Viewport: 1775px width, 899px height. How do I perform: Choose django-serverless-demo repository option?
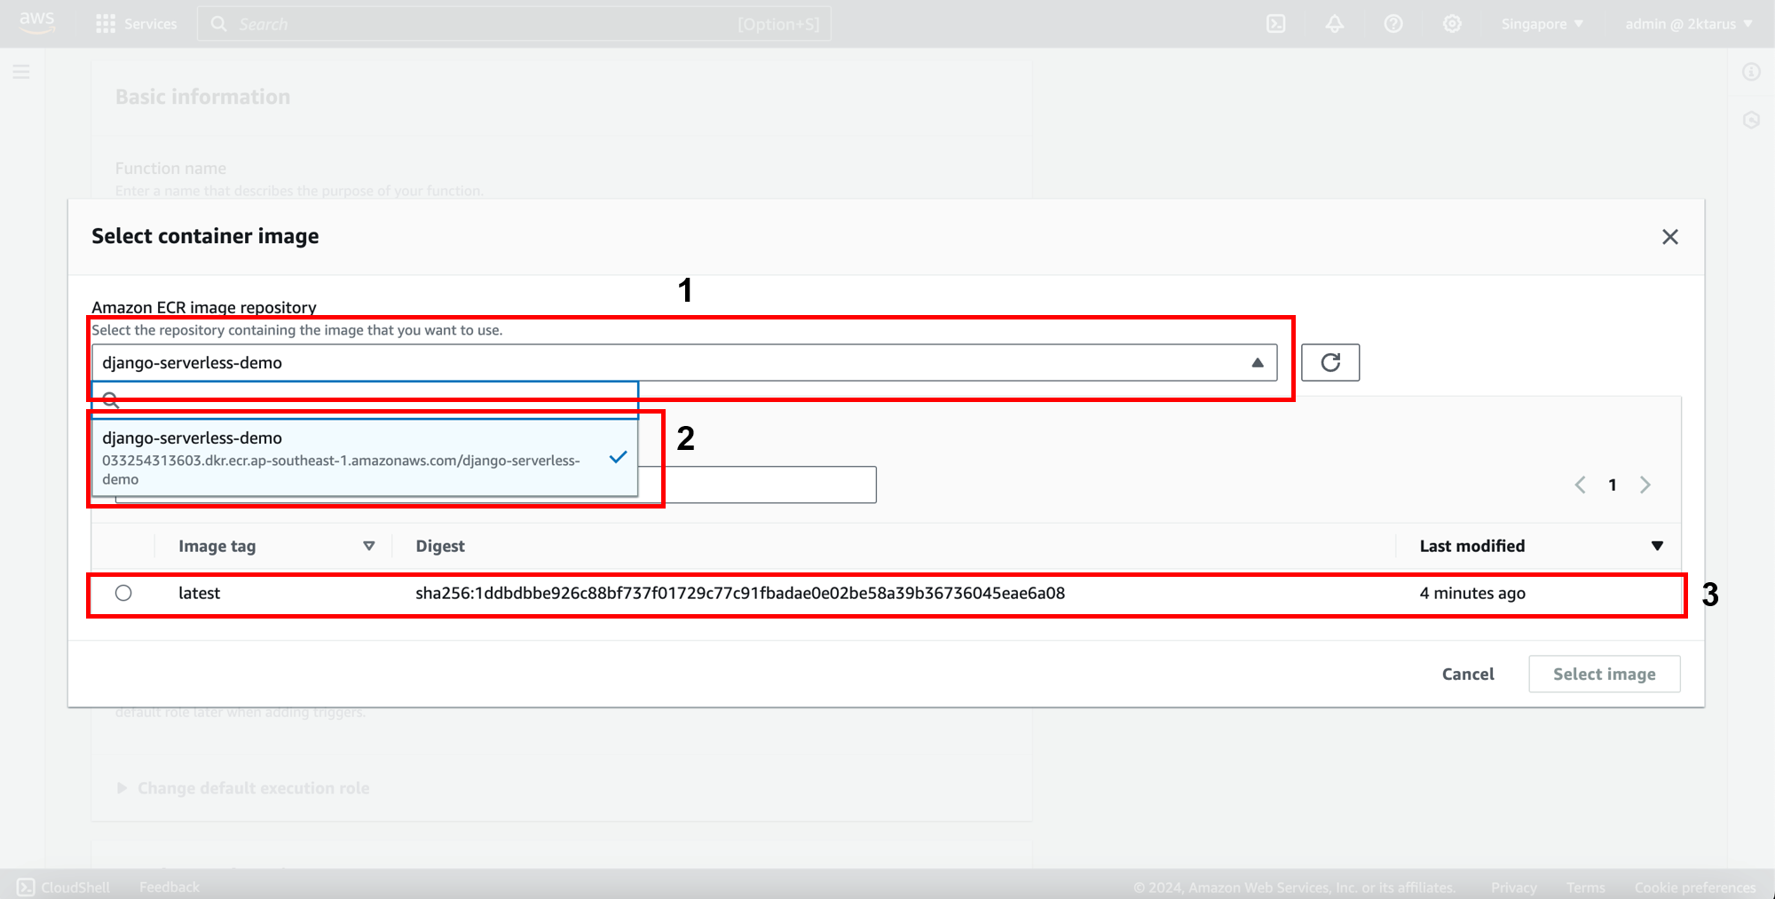click(x=365, y=457)
